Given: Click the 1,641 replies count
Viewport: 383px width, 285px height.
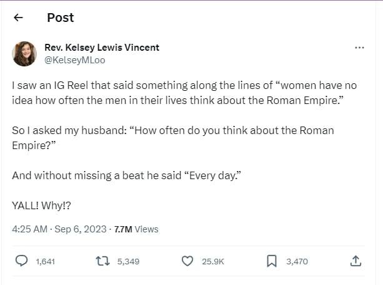Looking at the screenshot, I should (46, 262).
